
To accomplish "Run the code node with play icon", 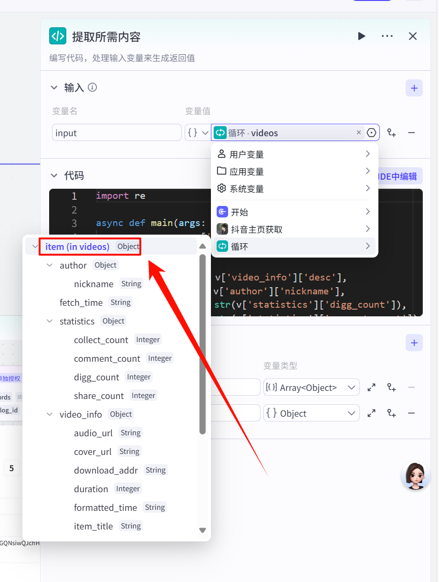I will pyautogui.click(x=362, y=36).
